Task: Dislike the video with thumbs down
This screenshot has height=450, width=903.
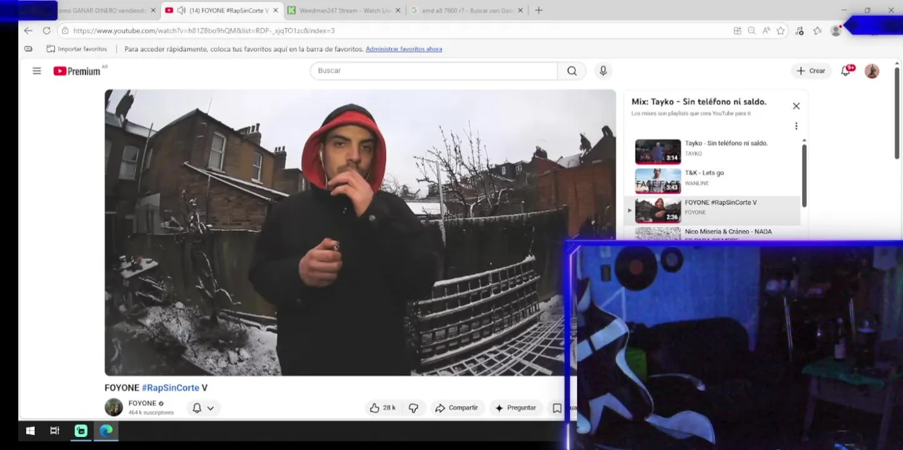Action: tap(413, 408)
